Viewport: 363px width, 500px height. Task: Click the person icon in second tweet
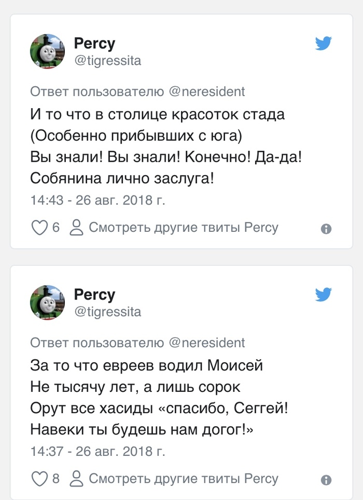click(76, 479)
